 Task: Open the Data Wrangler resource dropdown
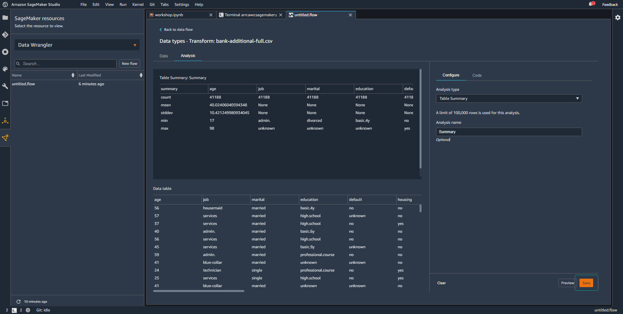77,45
